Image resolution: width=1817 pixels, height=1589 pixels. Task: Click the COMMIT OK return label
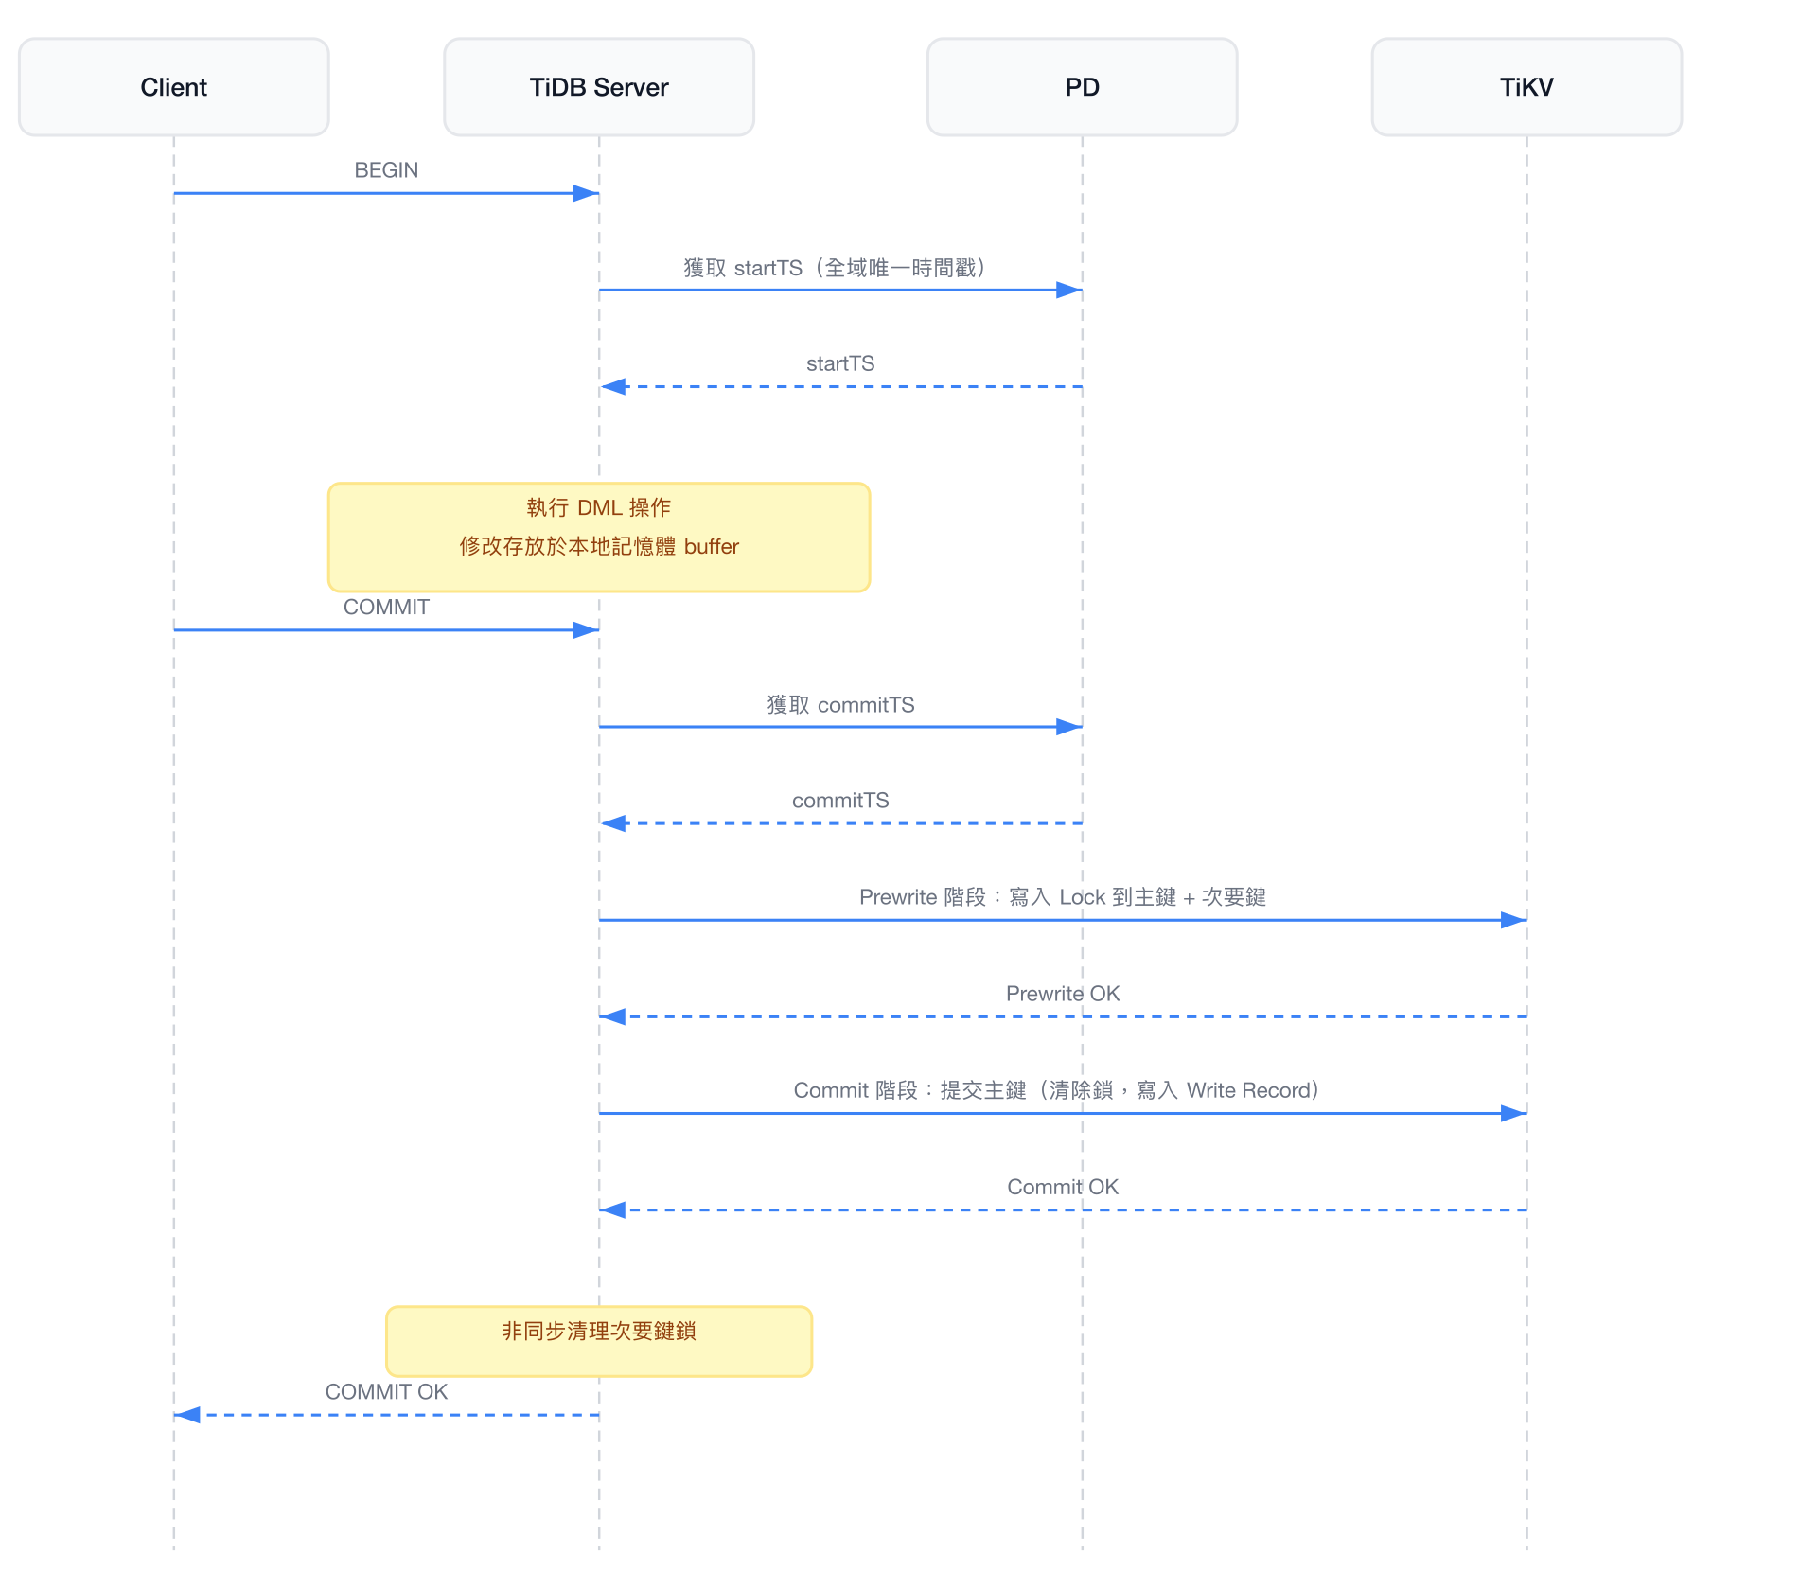click(x=386, y=1392)
